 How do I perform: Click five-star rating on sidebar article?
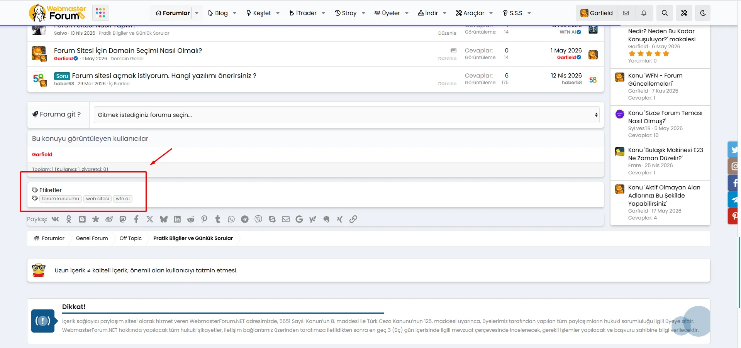coord(649,54)
